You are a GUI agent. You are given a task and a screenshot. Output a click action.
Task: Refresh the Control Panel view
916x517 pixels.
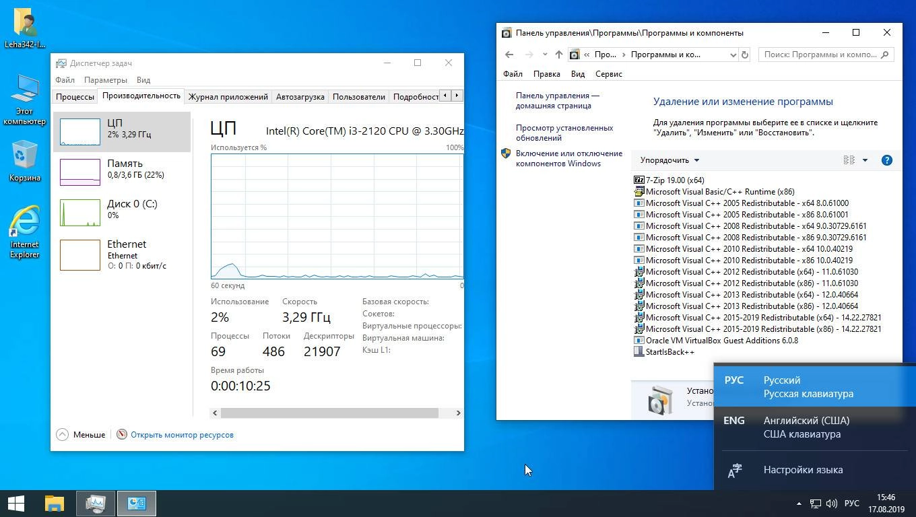[x=745, y=55]
